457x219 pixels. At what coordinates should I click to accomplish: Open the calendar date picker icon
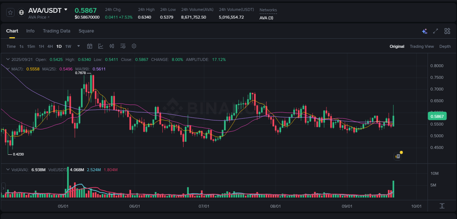tap(90, 46)
